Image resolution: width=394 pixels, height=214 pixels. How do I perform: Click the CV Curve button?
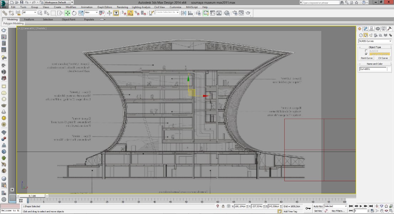click(x=383, y=58)
